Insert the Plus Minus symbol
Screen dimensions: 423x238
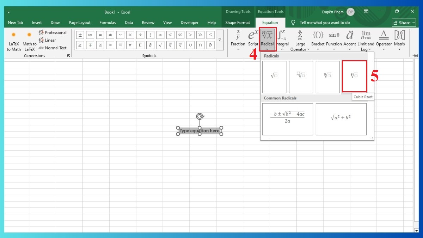pos(80,35)
